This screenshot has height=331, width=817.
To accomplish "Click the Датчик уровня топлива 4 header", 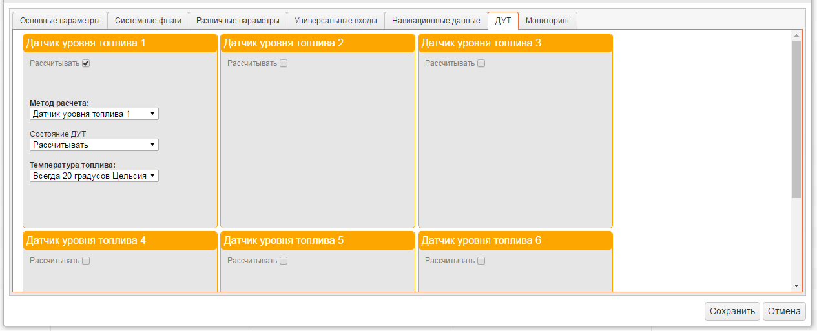I will click(120, 241).
